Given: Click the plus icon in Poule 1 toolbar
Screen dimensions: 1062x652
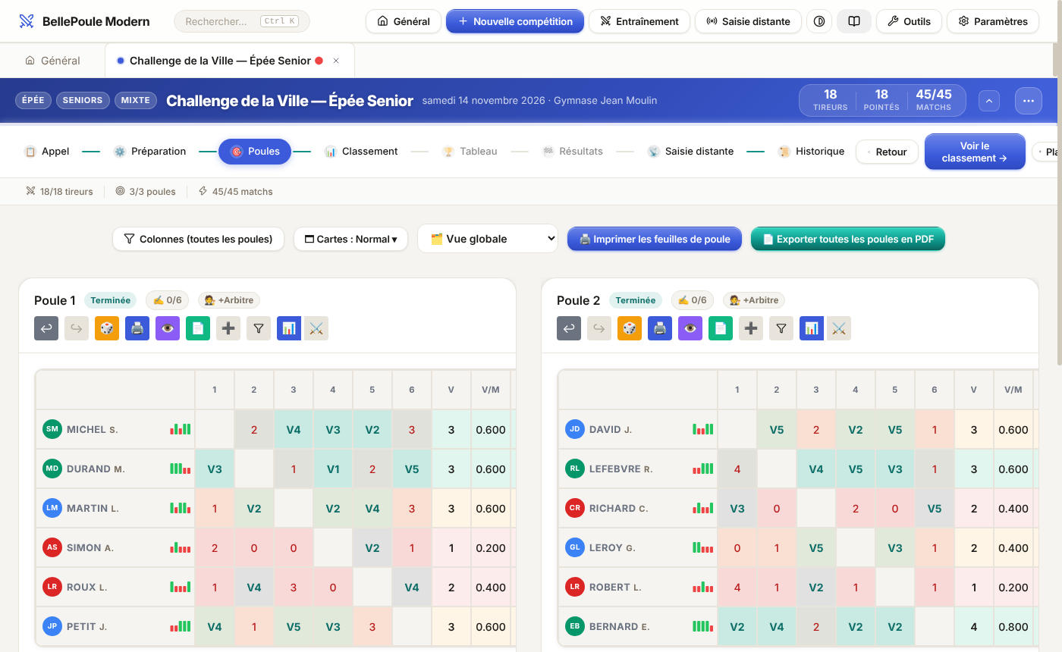Looking at the screenshot, I should (228, 328).
